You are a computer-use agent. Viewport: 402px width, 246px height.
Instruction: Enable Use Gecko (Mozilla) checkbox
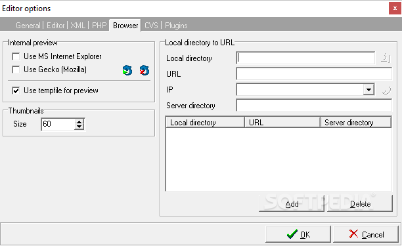click(x=16, y=70)
